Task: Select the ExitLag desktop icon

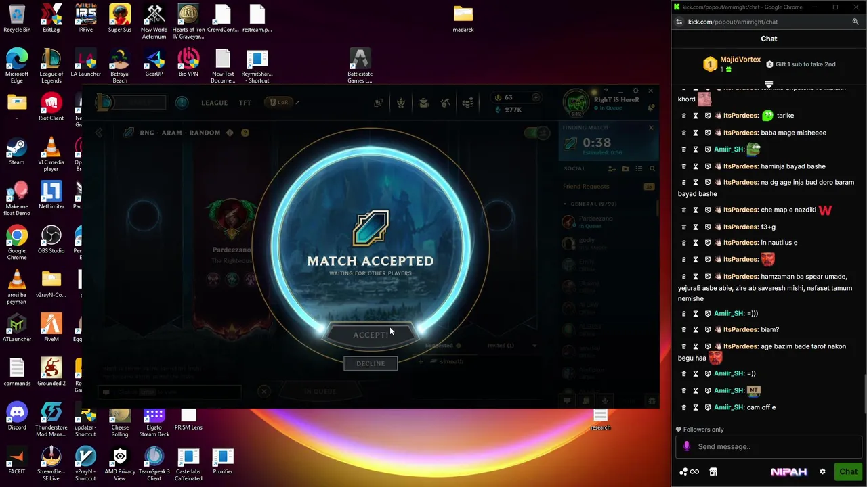Action: [x=51, y=19]
